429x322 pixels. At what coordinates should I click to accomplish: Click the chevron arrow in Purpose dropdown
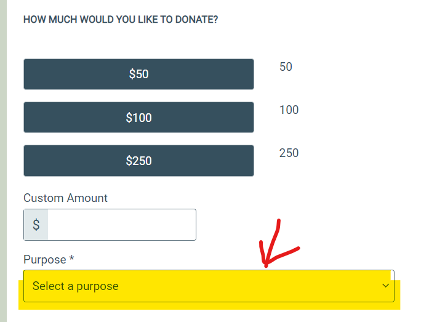[x=386, y=286]
